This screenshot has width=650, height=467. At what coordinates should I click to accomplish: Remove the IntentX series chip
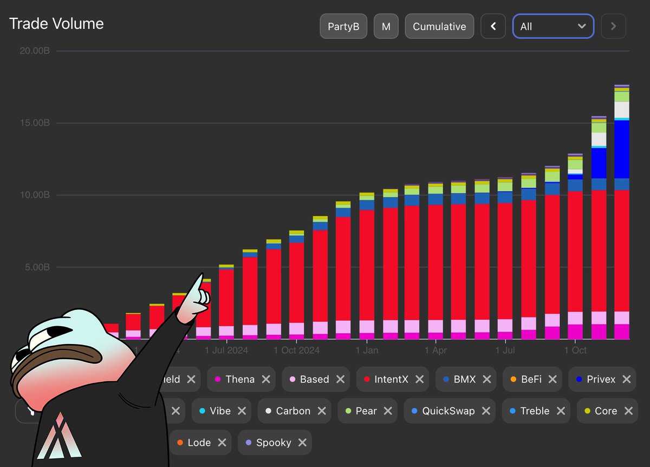(x=419, y=379)
